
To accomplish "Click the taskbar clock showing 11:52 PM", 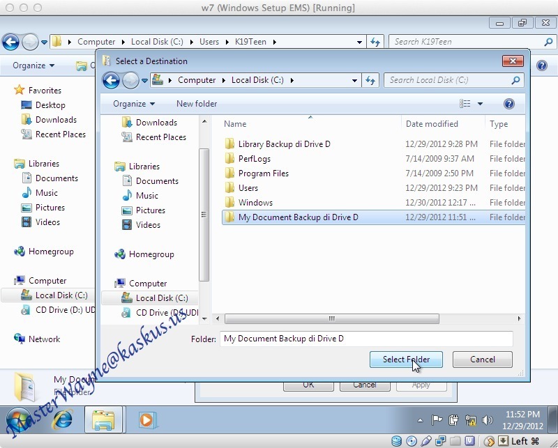I will click(x=522, y=420).
